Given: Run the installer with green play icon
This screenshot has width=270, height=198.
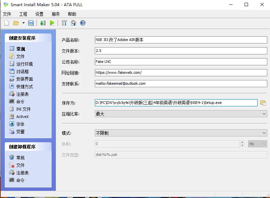Looking at the screenshot, I should pyautogui.click(x=52, y=23).
